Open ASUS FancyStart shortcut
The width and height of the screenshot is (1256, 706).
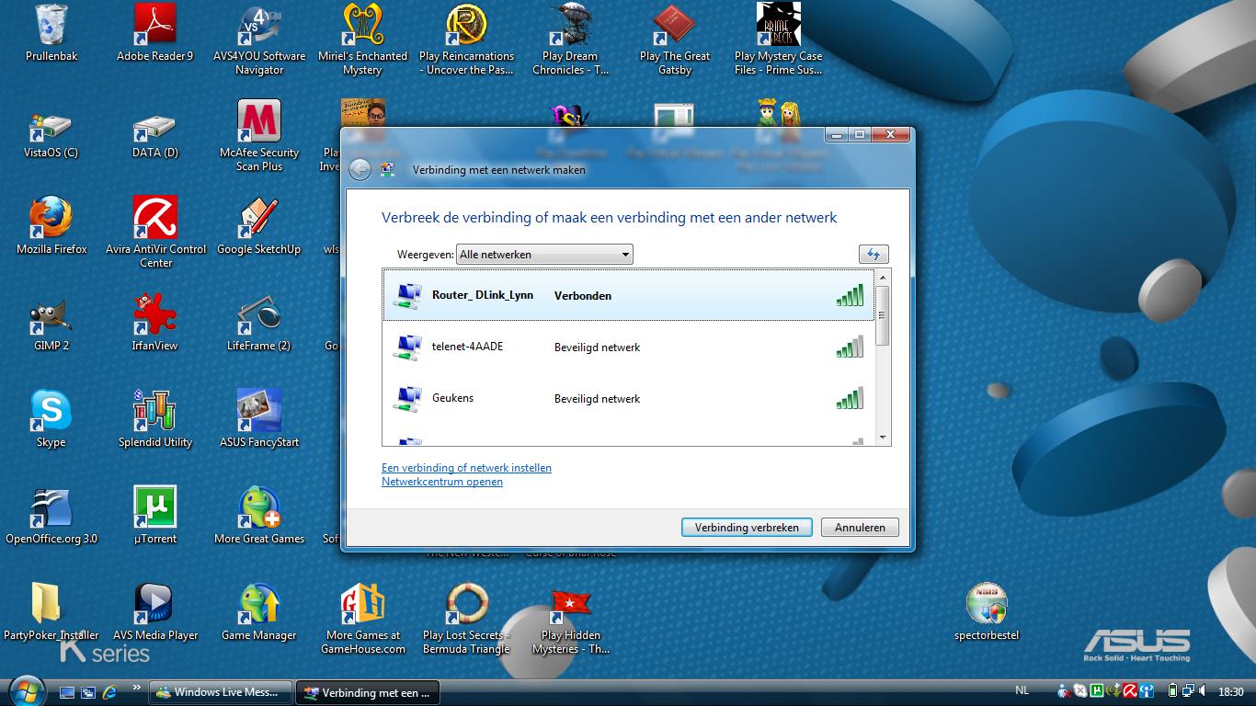pos(259,419)
